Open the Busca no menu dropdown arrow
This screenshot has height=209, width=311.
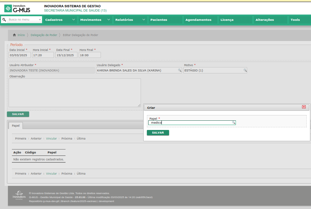point(40,20)
